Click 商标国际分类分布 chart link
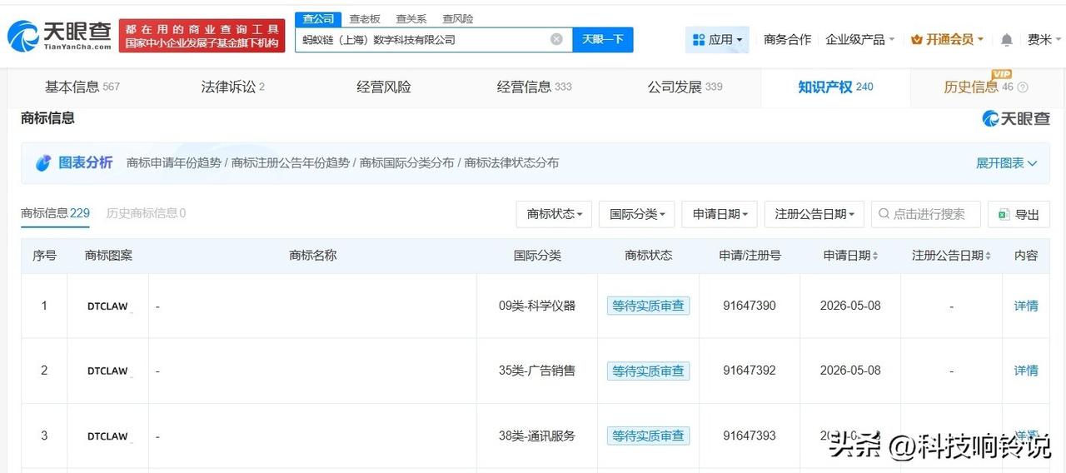1066x473 pixels. pyautogui.click(x=407, y=163)
